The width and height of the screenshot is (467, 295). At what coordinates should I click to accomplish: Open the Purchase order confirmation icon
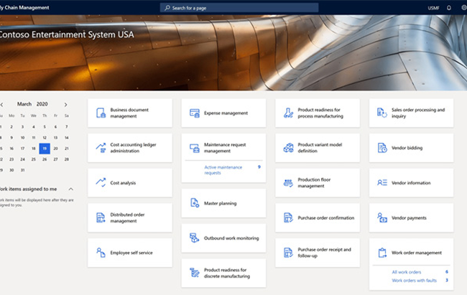pos(288,218)
